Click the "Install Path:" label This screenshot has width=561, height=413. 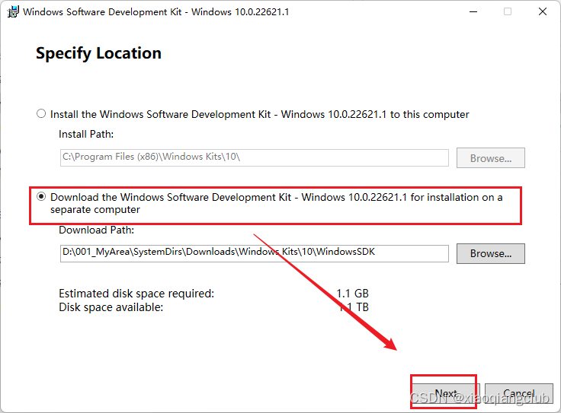(x=86, y=134)
